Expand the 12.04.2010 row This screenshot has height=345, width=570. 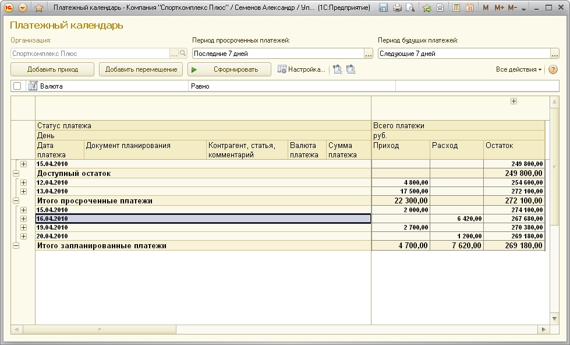[x=24, y=182]
